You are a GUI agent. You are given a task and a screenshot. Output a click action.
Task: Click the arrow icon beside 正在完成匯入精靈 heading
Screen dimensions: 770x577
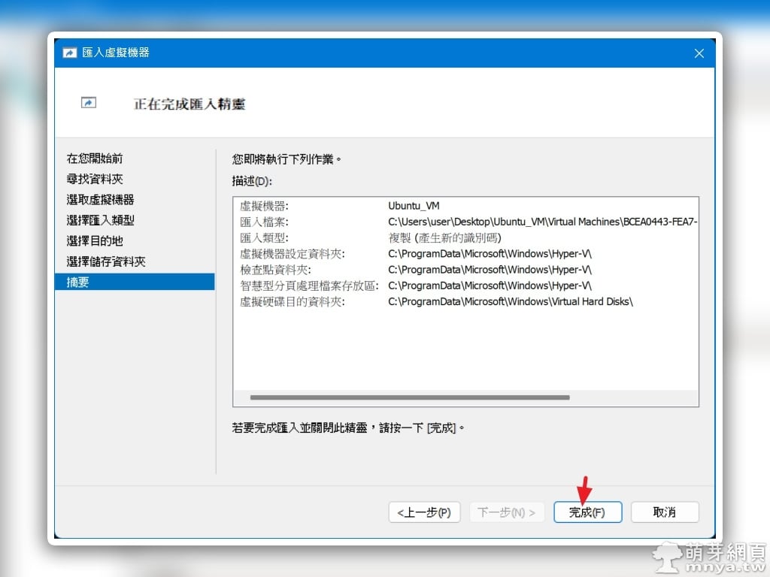89,103
